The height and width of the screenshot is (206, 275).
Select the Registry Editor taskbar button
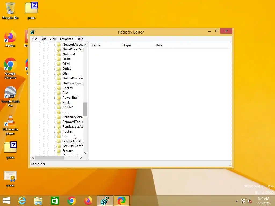pyautogui.click(x=105, y=201)
